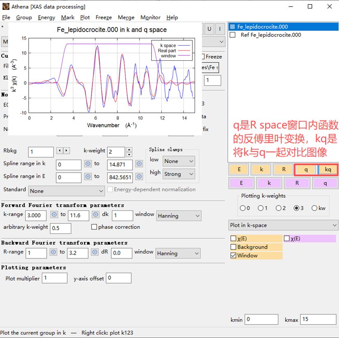Click the pluck icon after R-range minimum

[53, 252]
